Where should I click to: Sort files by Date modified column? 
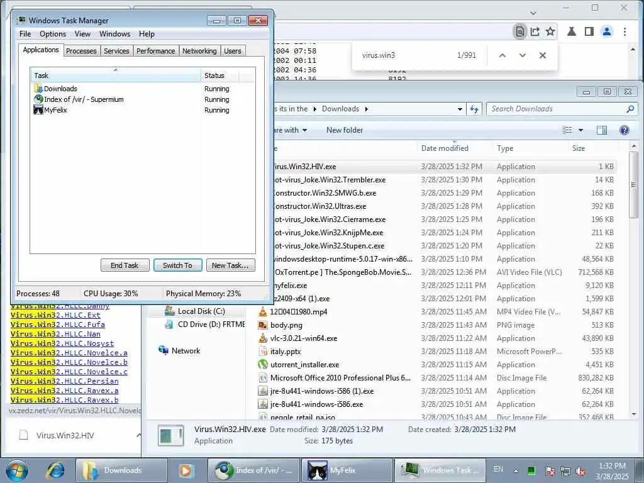coord(454,148)
